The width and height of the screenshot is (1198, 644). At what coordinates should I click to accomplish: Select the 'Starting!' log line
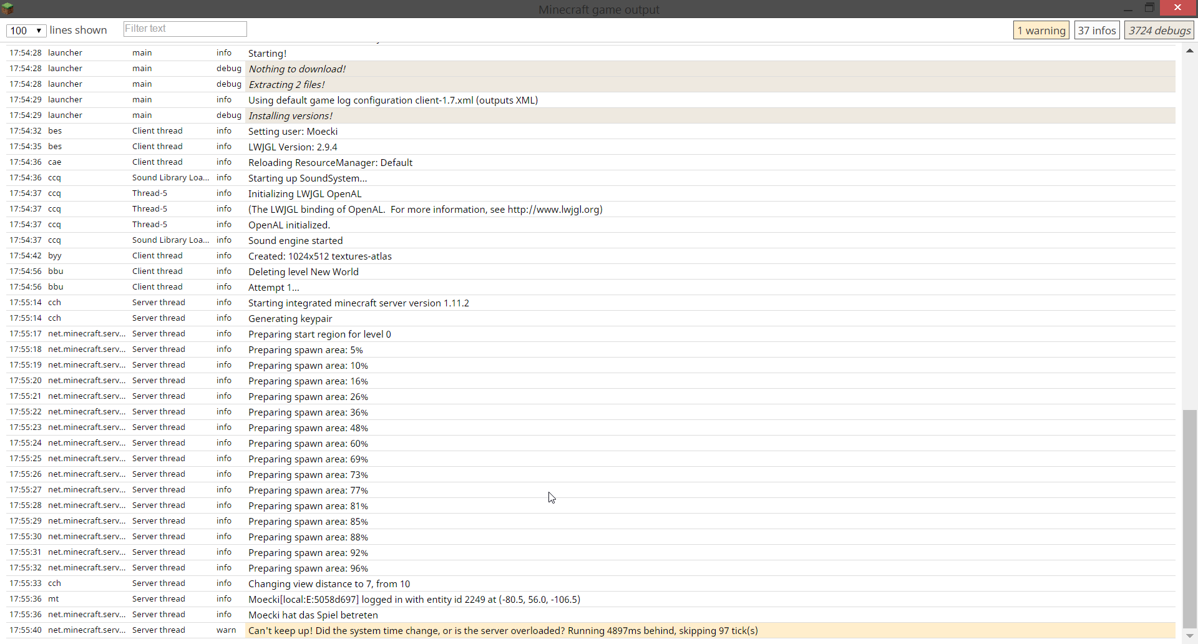pos(591,53)
